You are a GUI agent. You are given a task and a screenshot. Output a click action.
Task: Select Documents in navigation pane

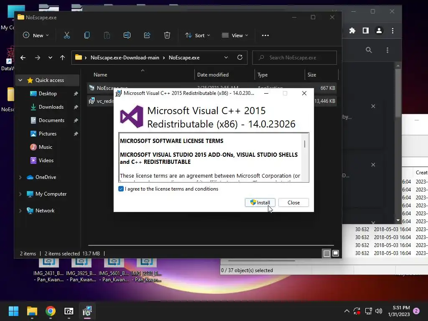(x=51, y=120)
